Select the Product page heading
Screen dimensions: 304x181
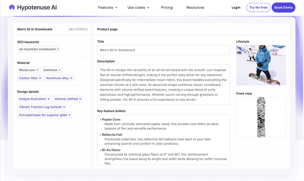pos(107,29)
